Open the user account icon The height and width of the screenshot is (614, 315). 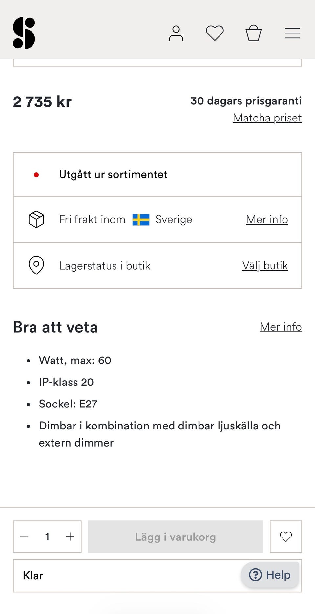(176, 33)
